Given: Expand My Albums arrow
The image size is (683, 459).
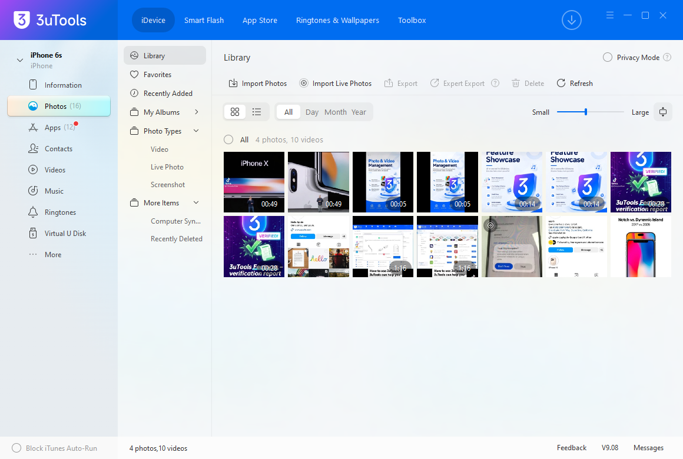Looking at the screenshot, I should tap(197, 112).
